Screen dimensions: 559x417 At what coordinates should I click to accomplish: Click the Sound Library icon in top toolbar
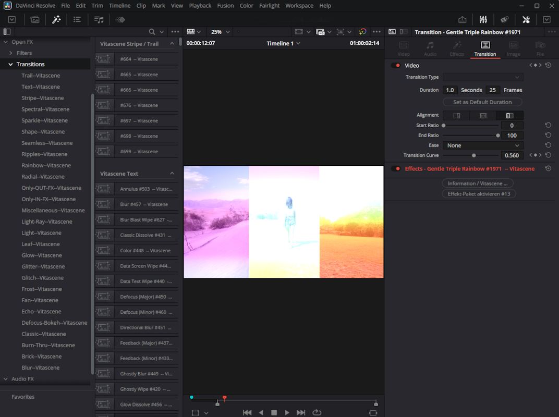click(99, 19)
